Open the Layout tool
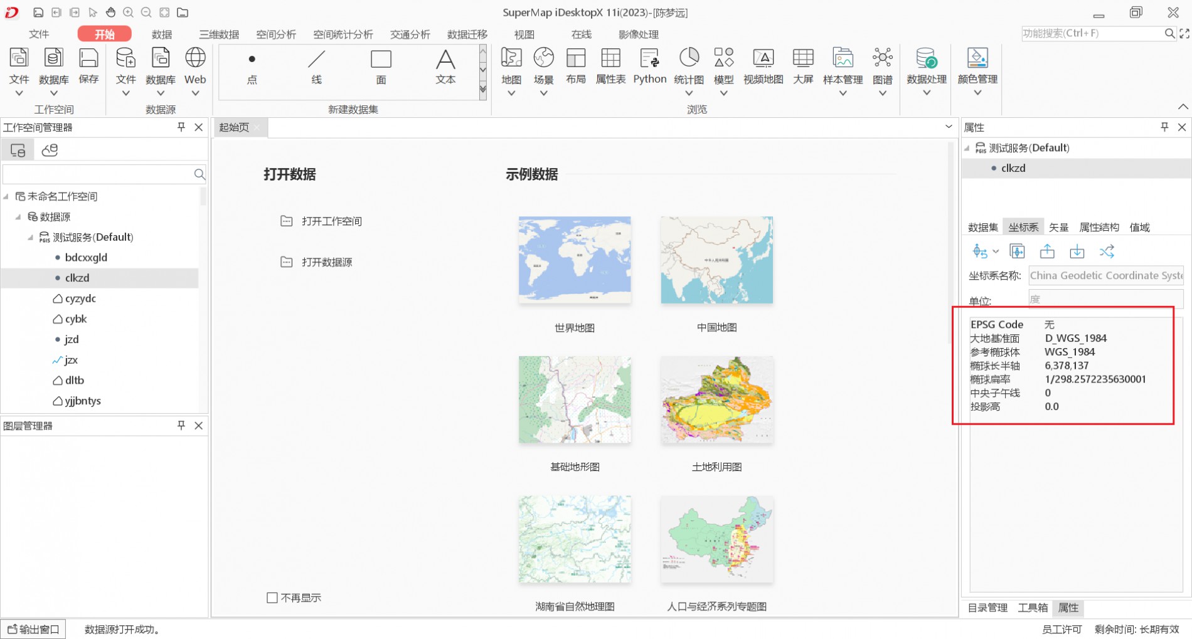The height and width of the screenshot is (639, 1192). (x=575, y=66)
